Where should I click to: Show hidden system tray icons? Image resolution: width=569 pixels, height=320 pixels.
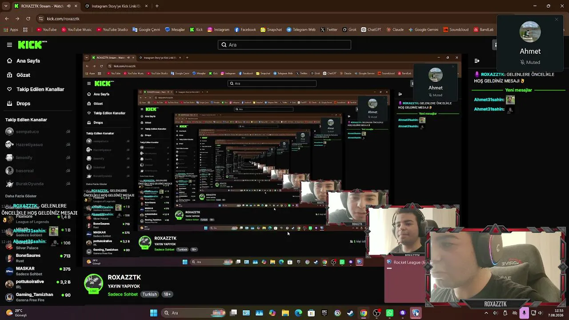[x=486, y=313]
